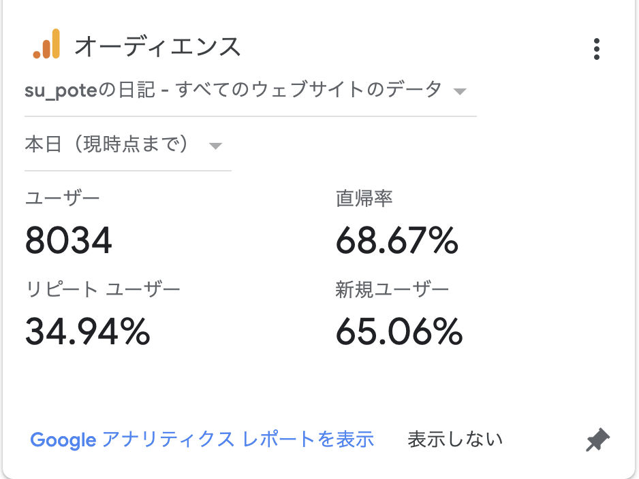Click the Google Analytics bar chart logo

click(x=47, y=44)
